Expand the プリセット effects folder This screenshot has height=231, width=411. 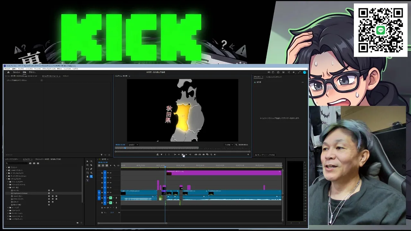click(x=7, y=167)
